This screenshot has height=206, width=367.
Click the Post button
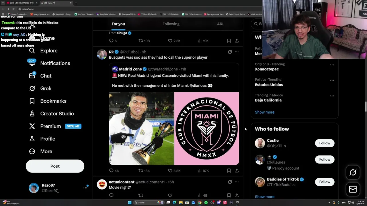point(55,166)
